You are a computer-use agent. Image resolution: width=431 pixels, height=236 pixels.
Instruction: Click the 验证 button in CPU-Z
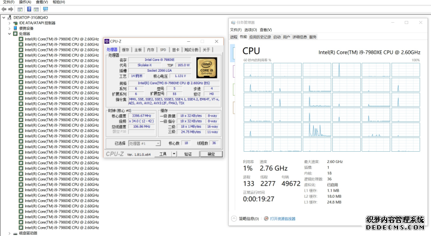(x=188, y=154)
